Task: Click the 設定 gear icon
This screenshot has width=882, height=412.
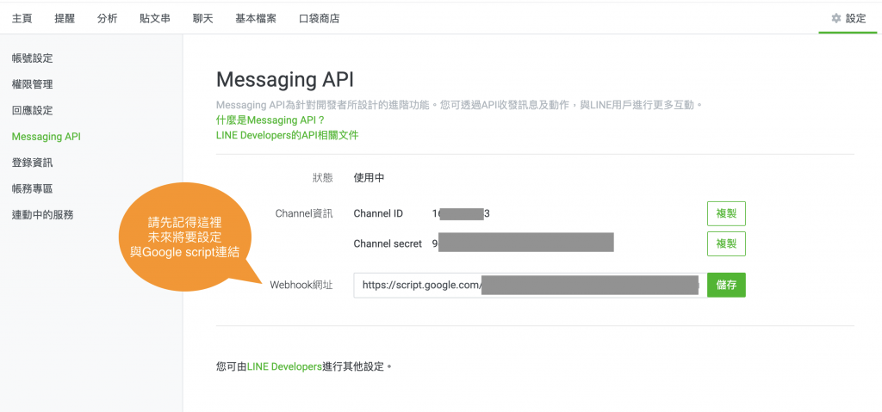Action: pyautogui.click(x=836, y=19)
